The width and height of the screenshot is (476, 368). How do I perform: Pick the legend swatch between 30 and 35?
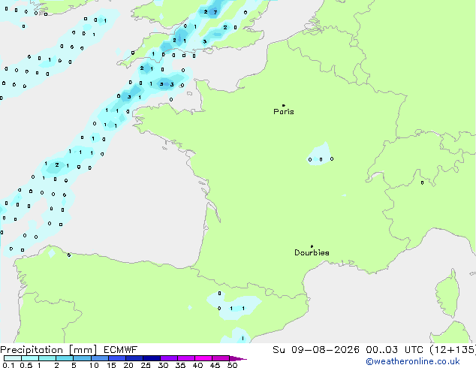168,358
